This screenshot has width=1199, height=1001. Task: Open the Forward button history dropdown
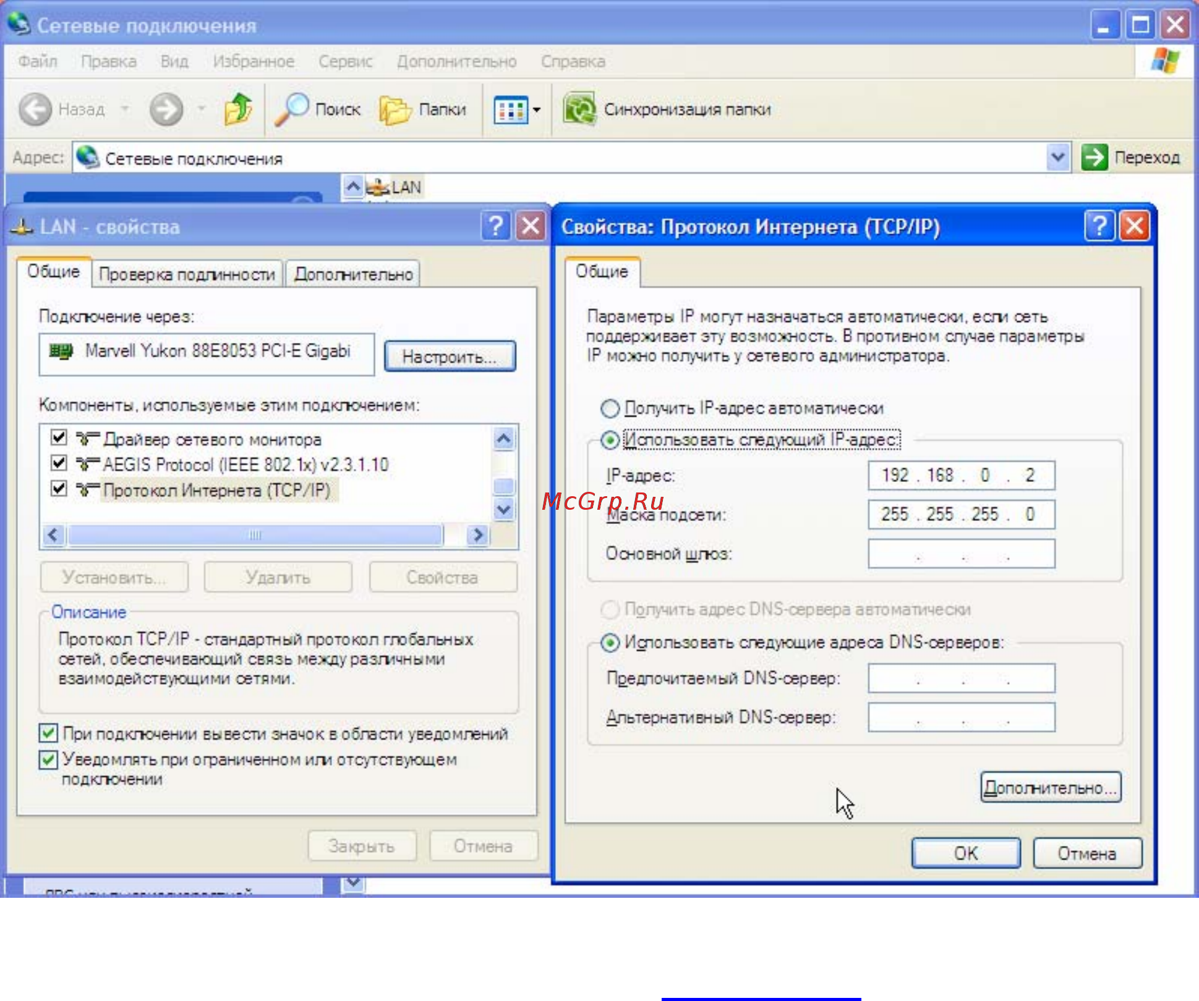(x=201, y=109)
